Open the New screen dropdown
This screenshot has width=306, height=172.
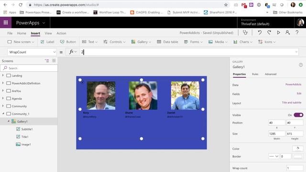pos(21,42)
